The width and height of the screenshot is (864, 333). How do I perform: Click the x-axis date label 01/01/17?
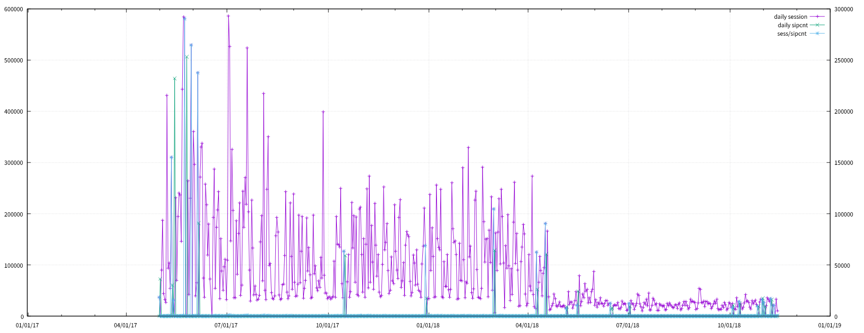28,325
